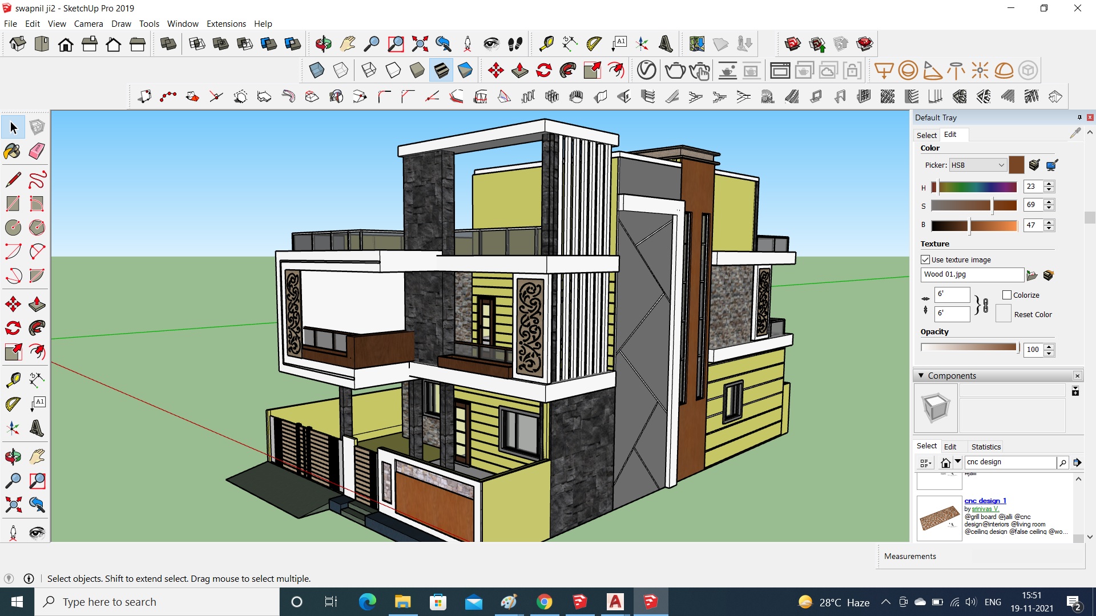Click the sample paint eyedropper icon
The height and width of the screenshot is (616, 1096).
[x=1075, y=133]
